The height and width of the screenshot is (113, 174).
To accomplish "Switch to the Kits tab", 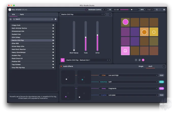I will point(13,14).
